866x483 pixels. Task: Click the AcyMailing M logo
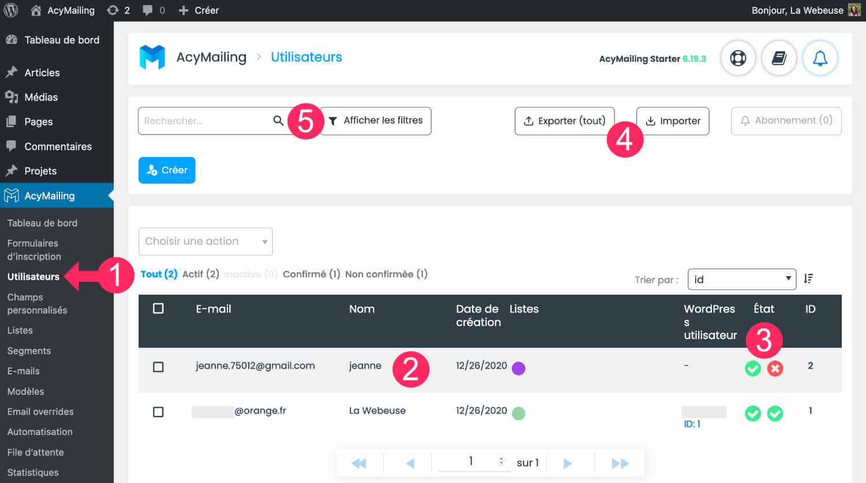[152, 57]
